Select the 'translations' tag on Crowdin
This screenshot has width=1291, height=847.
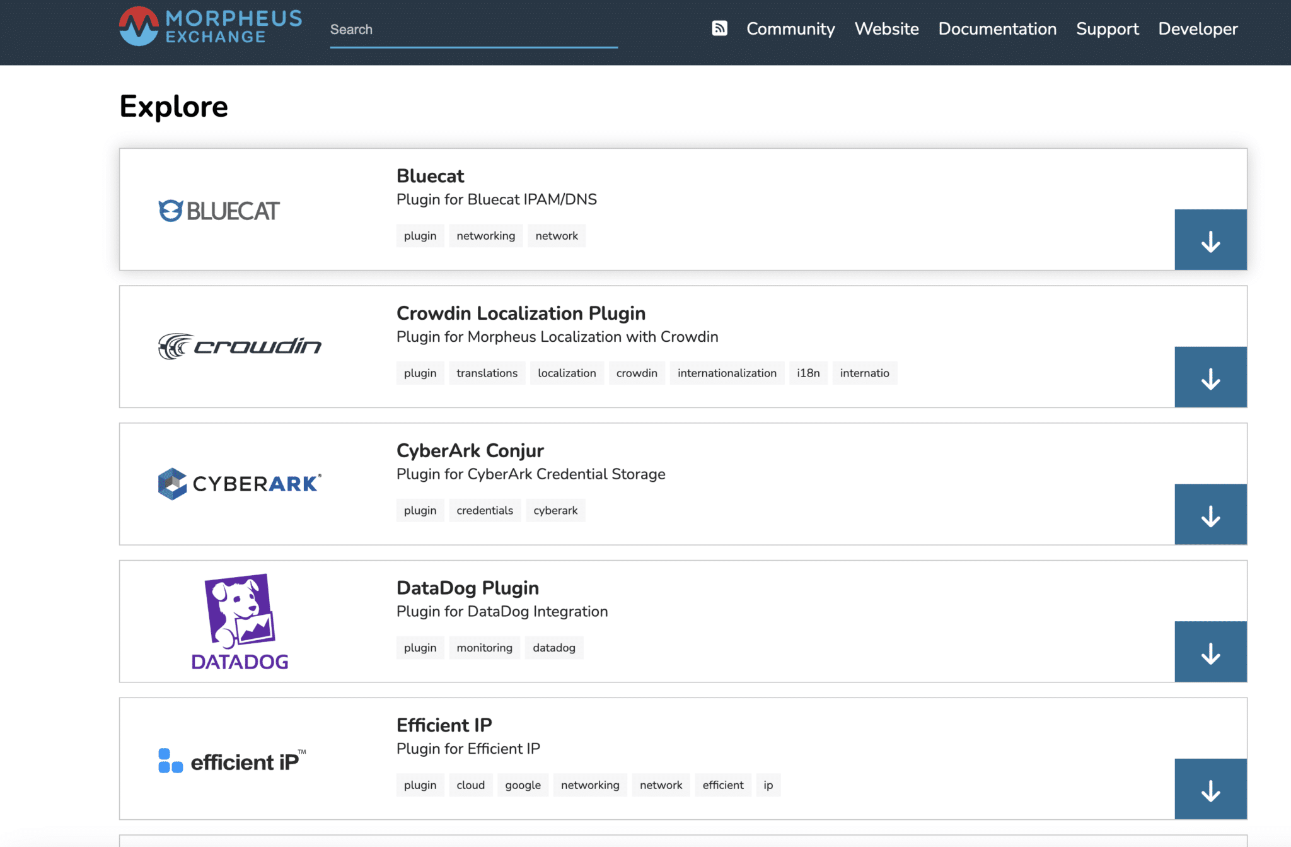487,373
